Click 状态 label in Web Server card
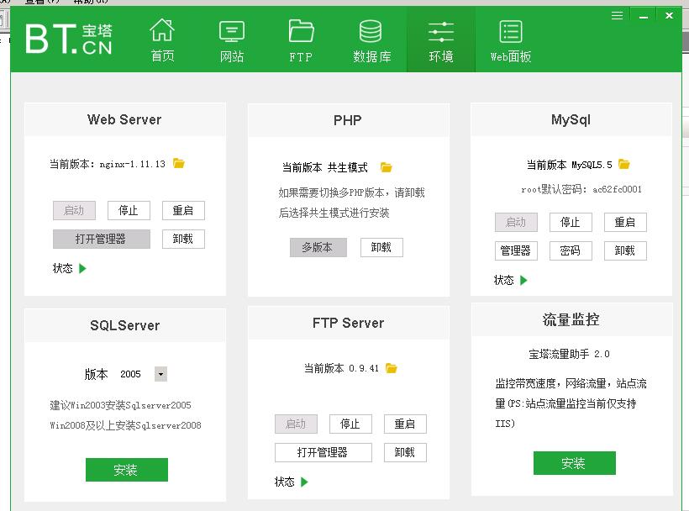Image resolution: width=689 pixels, height=511 pixels. pyautogui.click(x=62, y=268)
